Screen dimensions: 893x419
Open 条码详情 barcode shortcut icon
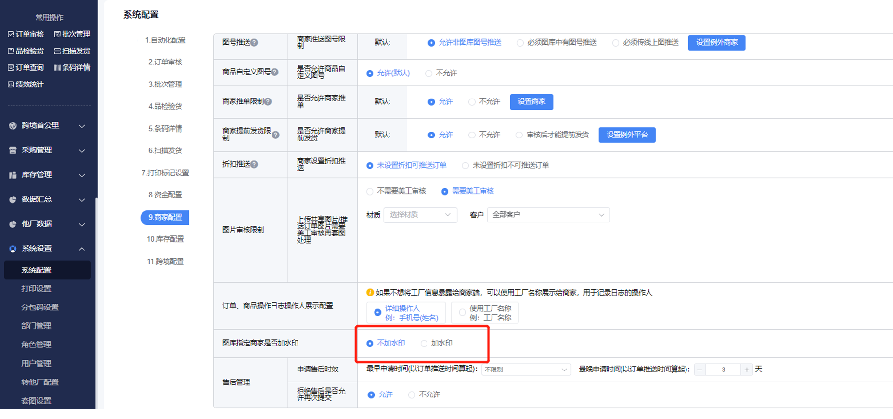tap(57, 68)
